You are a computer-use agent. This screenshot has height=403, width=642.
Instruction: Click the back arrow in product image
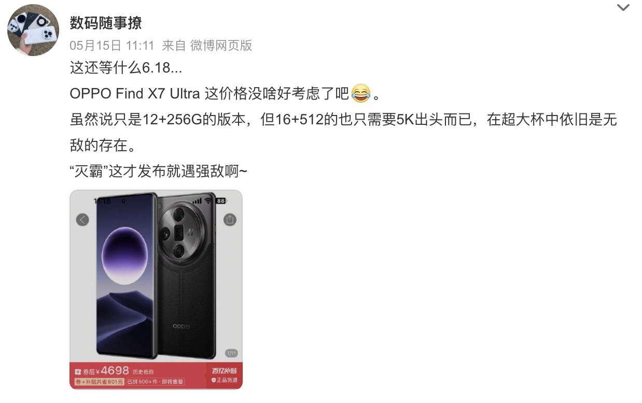click(82, 220)
